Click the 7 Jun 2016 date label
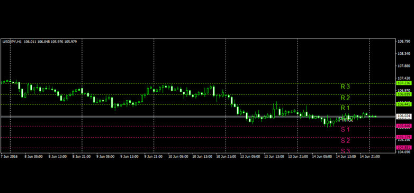 coord(9,157)
